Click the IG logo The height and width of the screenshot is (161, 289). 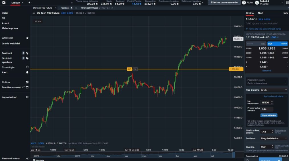[x=3, y=2]
